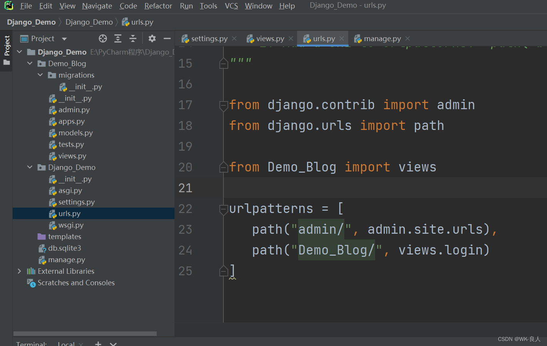Screen dimensions: 547x346
Task: Collapse the inner Django_Demo package folder
Action: [x=30, y=167]
